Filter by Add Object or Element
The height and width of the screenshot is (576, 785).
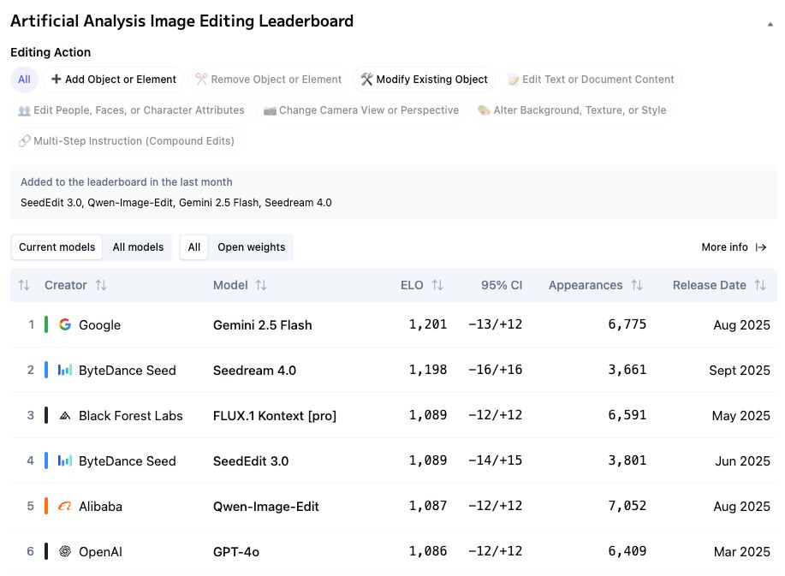click(x=114, y=80)
